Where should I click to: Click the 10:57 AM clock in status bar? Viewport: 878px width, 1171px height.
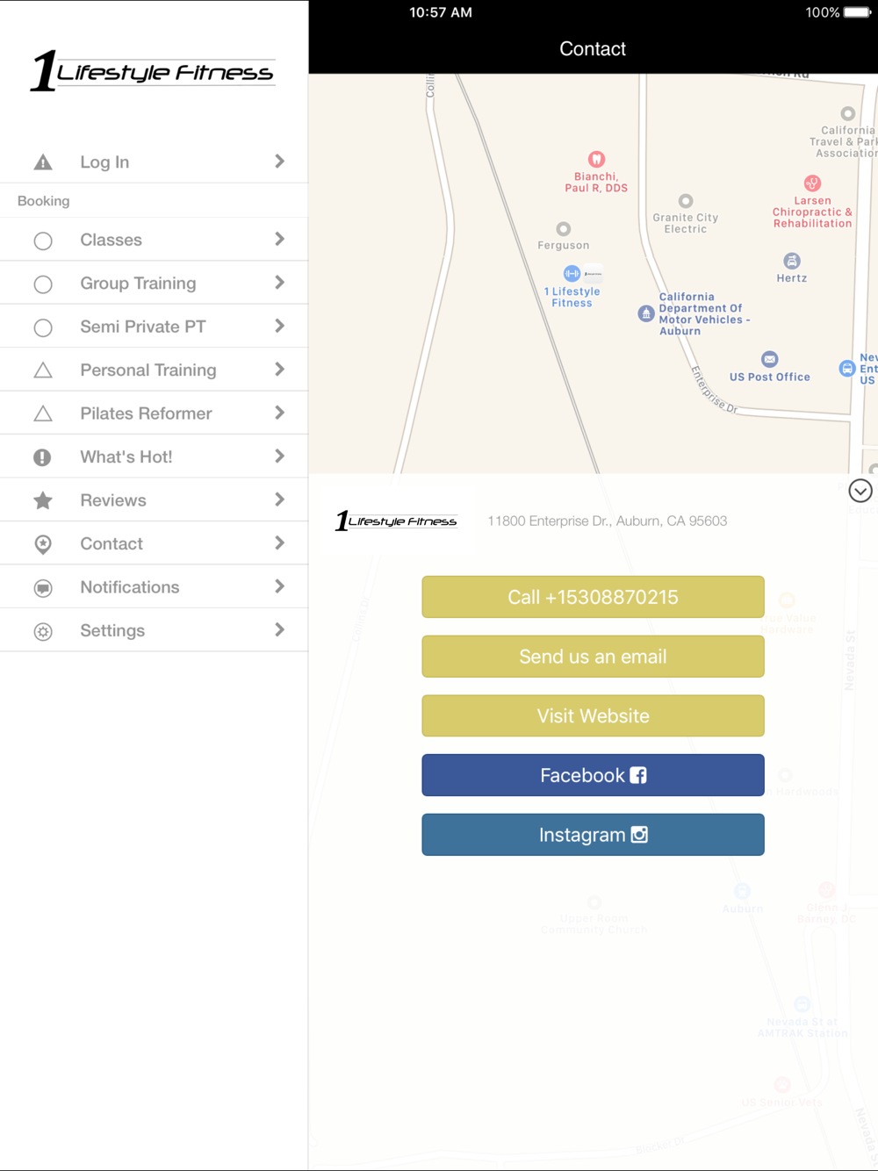(x=441, y=12)
